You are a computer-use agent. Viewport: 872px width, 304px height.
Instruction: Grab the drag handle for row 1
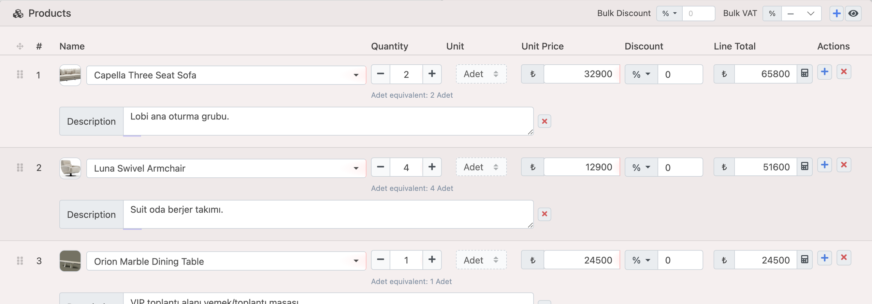[20, 75]
